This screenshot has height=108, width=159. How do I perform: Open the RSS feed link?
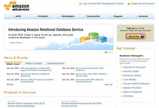[11, 85]
